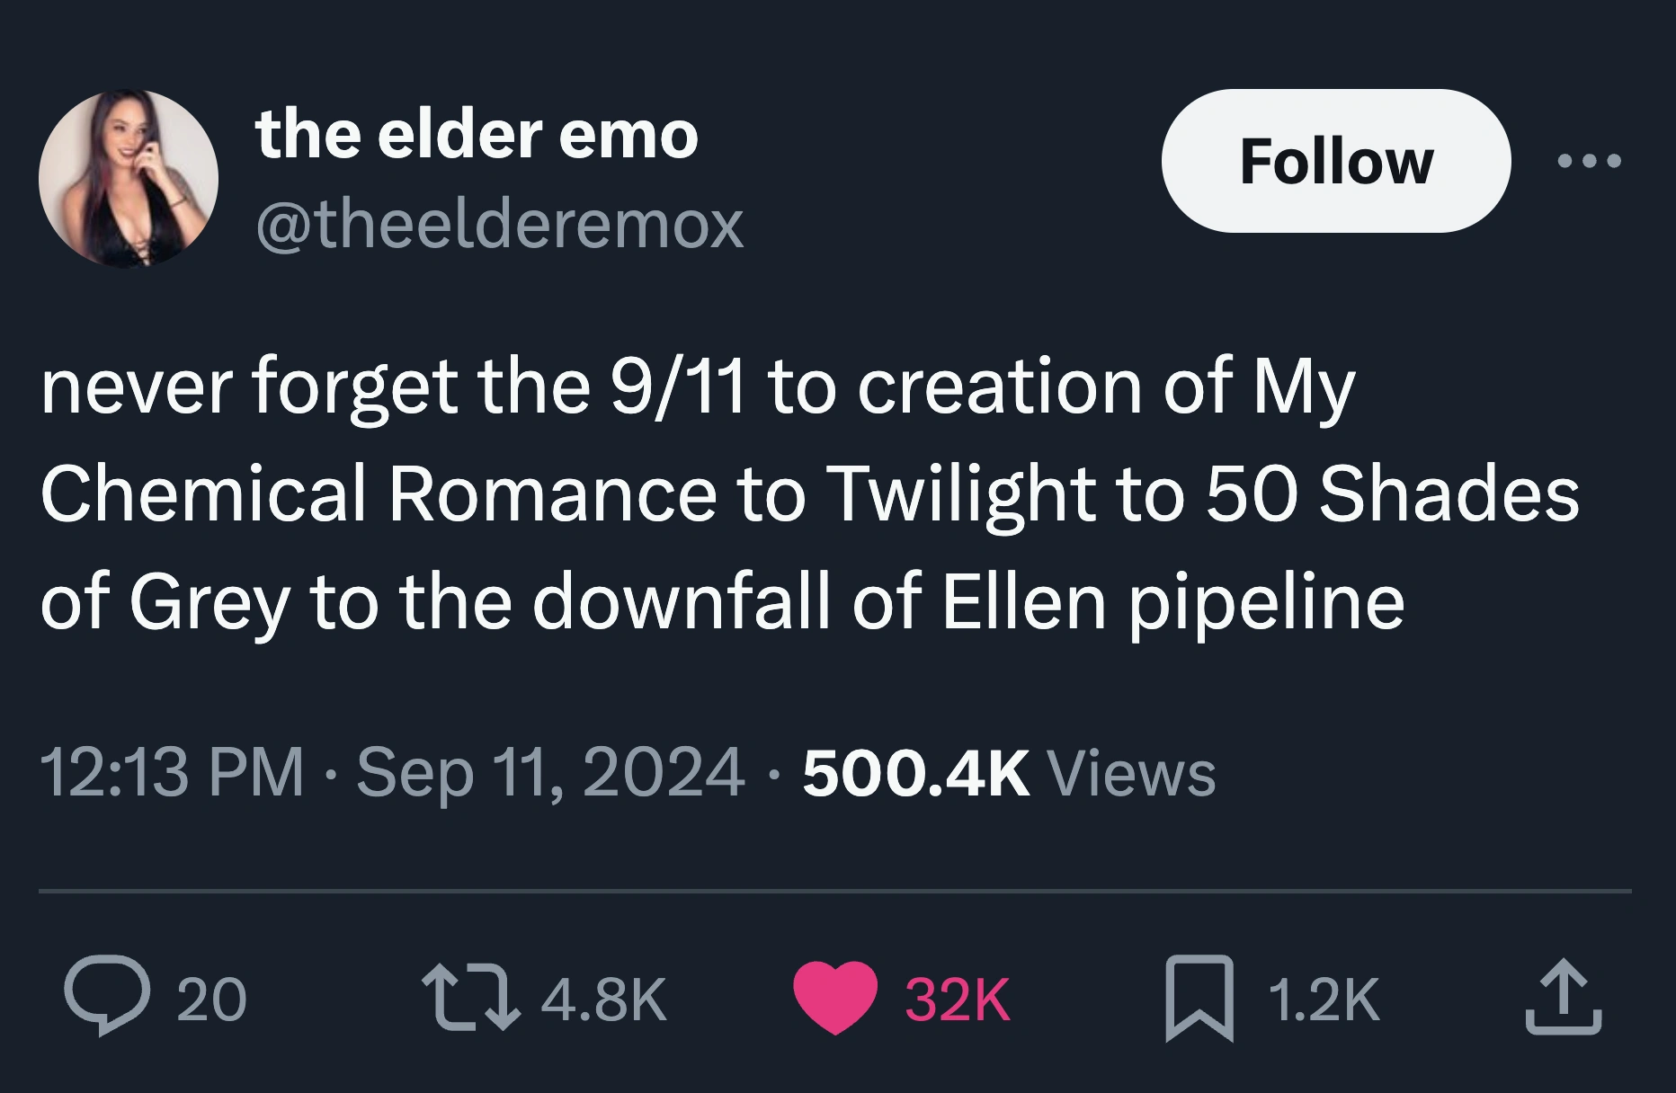Image resolution: width=1676 pixels, height=1093 pixels.
Task: Click the heart icon to unlike the tweet
Action: point(834,993)
